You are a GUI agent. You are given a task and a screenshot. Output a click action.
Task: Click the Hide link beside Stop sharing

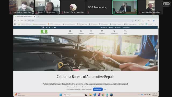click(x=105, y=89)
